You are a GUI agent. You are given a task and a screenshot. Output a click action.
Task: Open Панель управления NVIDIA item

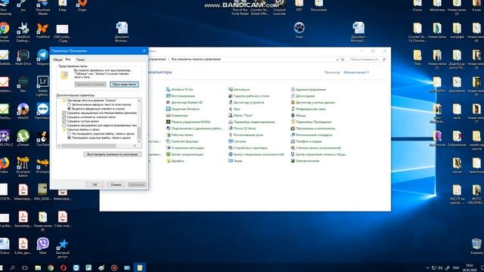click(x=188, y=122)
